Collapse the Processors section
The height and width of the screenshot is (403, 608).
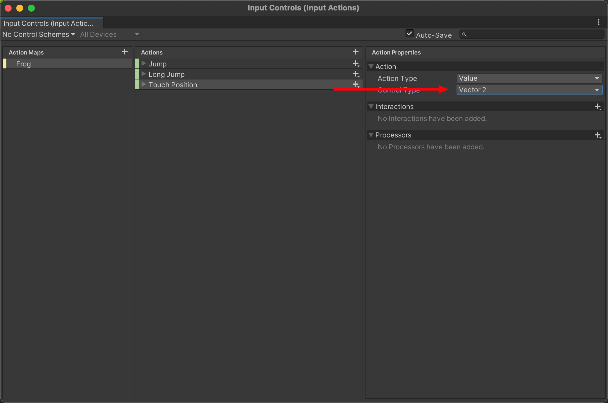371,135
